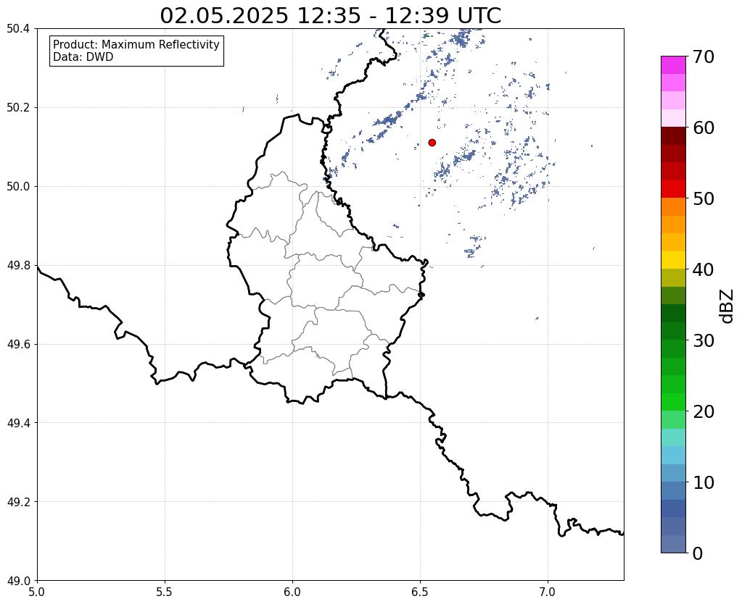
Task: Click latitude tick label "49.2"
Action: click(x=18, y=502)
